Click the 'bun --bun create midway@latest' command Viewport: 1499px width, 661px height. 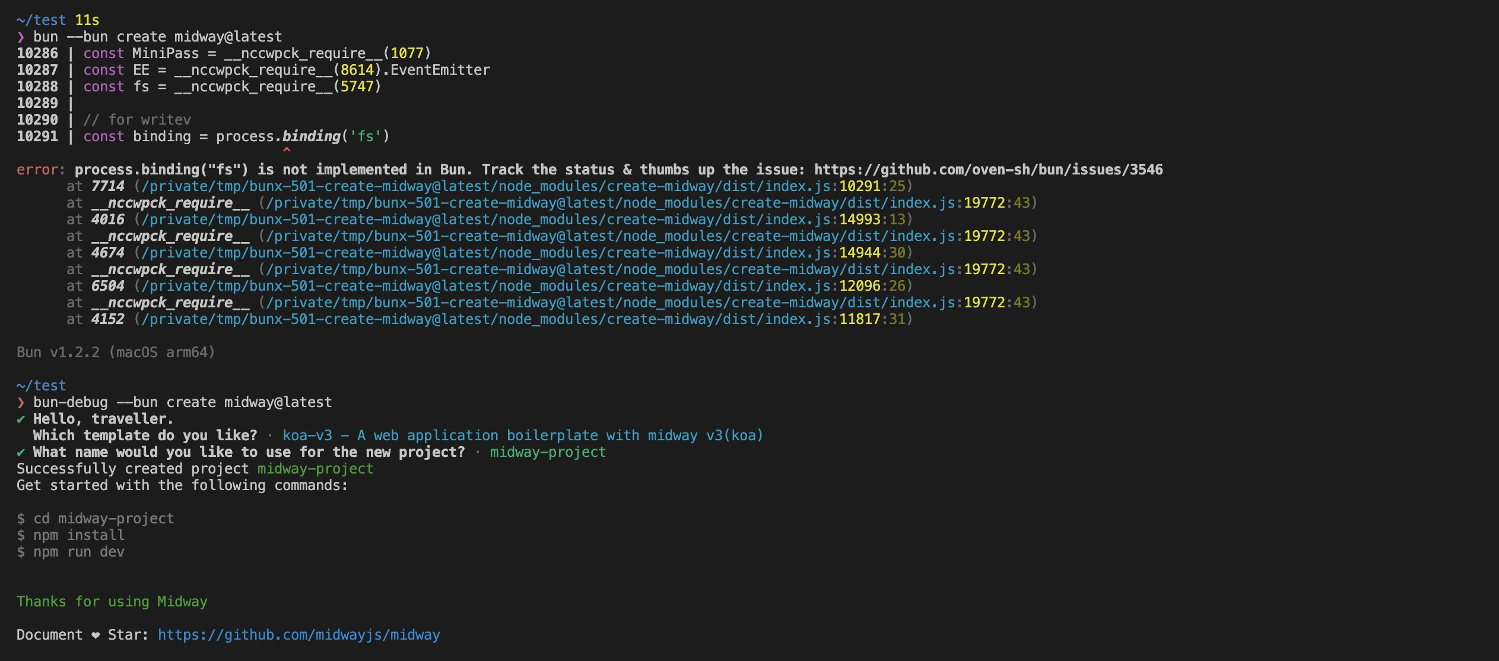[x=158, y=37]
